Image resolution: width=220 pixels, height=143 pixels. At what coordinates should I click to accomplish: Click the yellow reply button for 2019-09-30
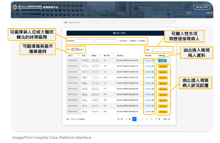(x=162, y=66)
